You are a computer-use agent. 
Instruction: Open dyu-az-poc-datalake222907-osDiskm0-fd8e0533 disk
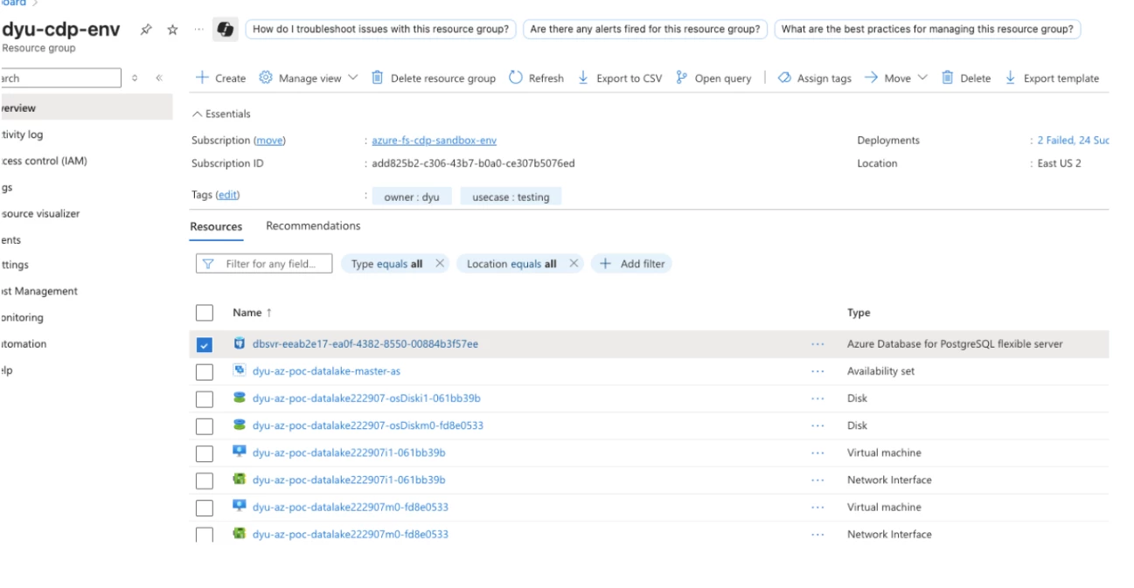pos(368,425)
